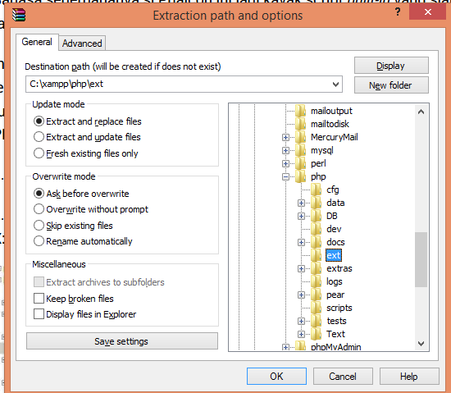Select the extras tree item label
The width and height of the screenshot is (451, 393).
pos(339,268)
